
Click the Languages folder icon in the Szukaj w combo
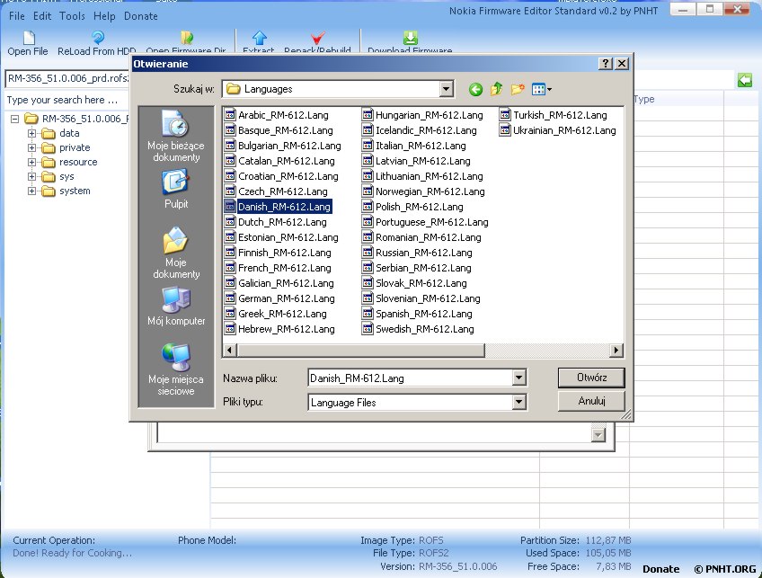(x=234, y=89)
